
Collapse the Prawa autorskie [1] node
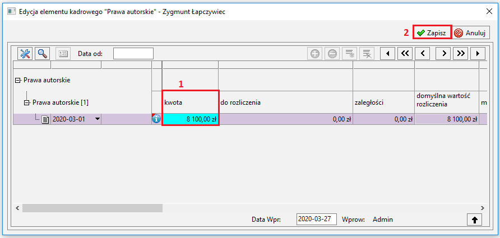(x=26, y=102)
